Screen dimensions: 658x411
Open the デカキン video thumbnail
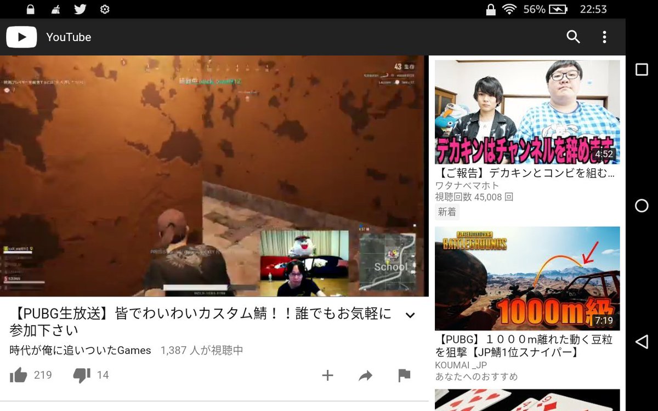527,112
